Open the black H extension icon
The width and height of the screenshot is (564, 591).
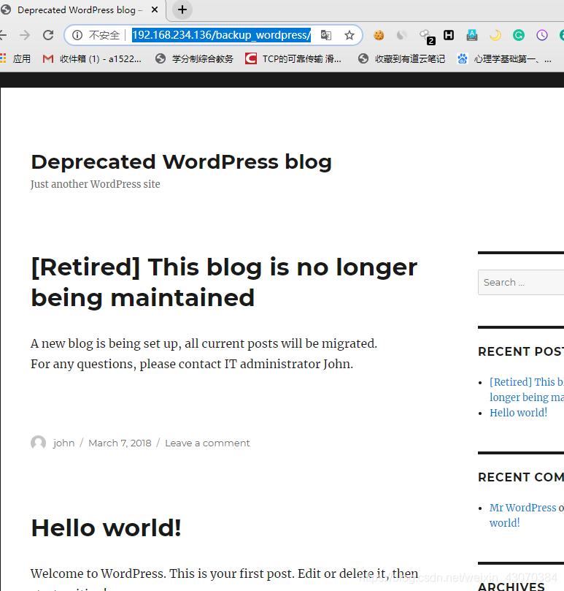(x=449, y=35)
